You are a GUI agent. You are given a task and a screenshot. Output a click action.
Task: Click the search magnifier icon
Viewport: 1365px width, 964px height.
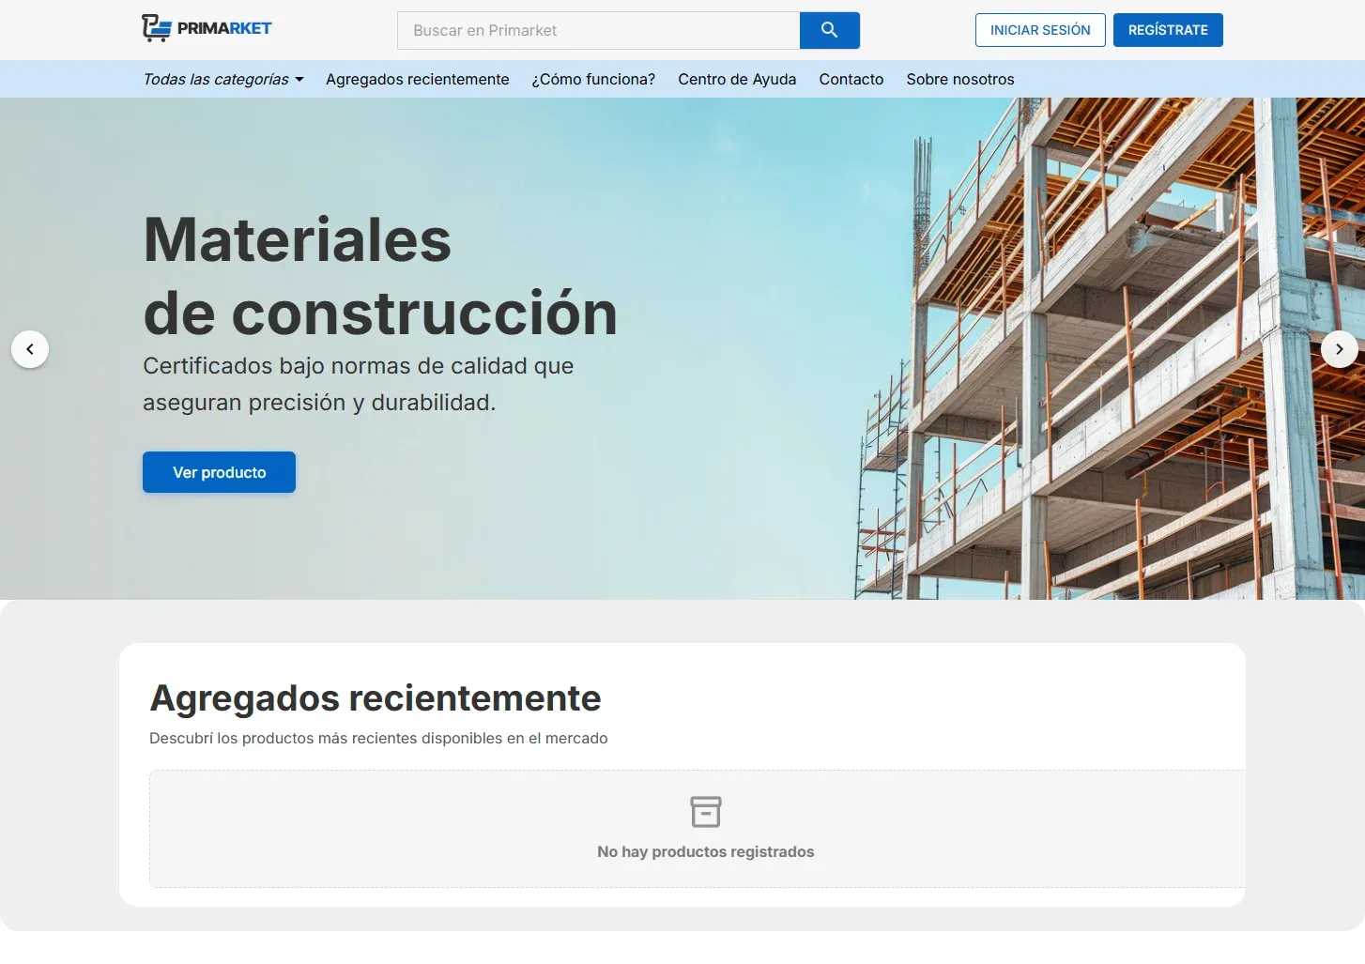[829, 30]
